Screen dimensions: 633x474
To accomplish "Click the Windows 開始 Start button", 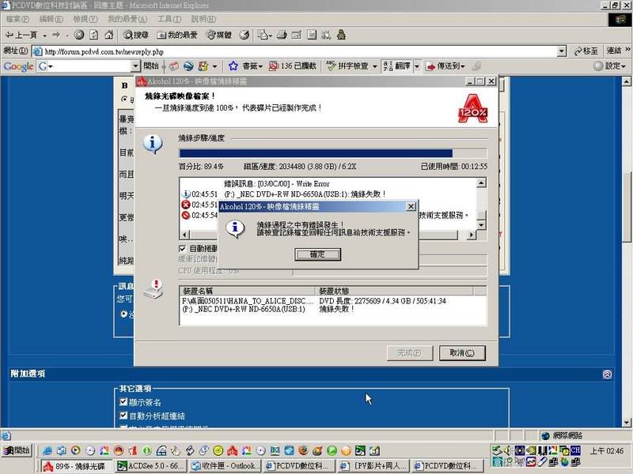I will click(17, 450).
